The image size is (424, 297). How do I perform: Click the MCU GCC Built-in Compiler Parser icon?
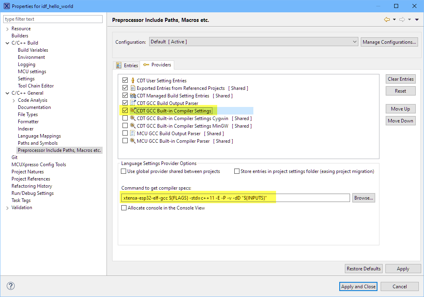click(133, 141)
